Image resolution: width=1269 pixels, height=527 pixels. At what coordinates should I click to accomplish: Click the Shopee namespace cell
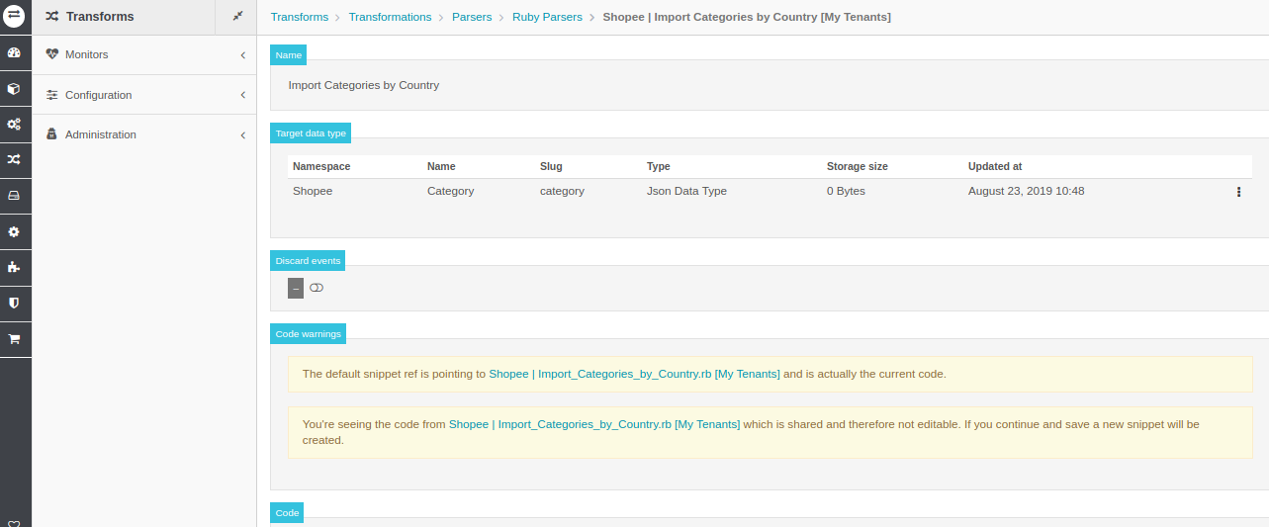313,191
